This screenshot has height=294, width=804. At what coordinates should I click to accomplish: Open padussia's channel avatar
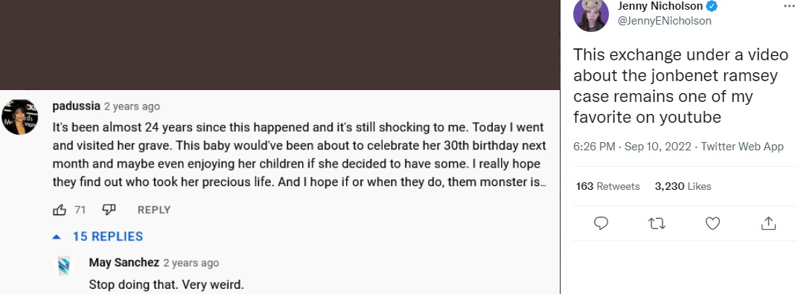(19, 117)
